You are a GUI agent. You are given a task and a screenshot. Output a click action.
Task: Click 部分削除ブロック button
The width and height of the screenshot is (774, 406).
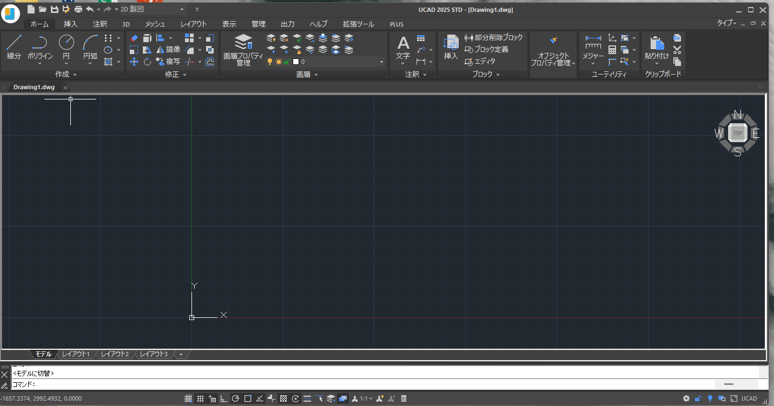[494, 38]
